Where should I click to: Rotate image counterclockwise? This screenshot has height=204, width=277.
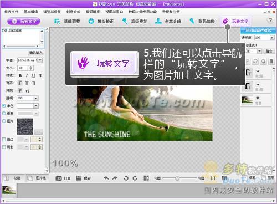[x=126, y=178]
